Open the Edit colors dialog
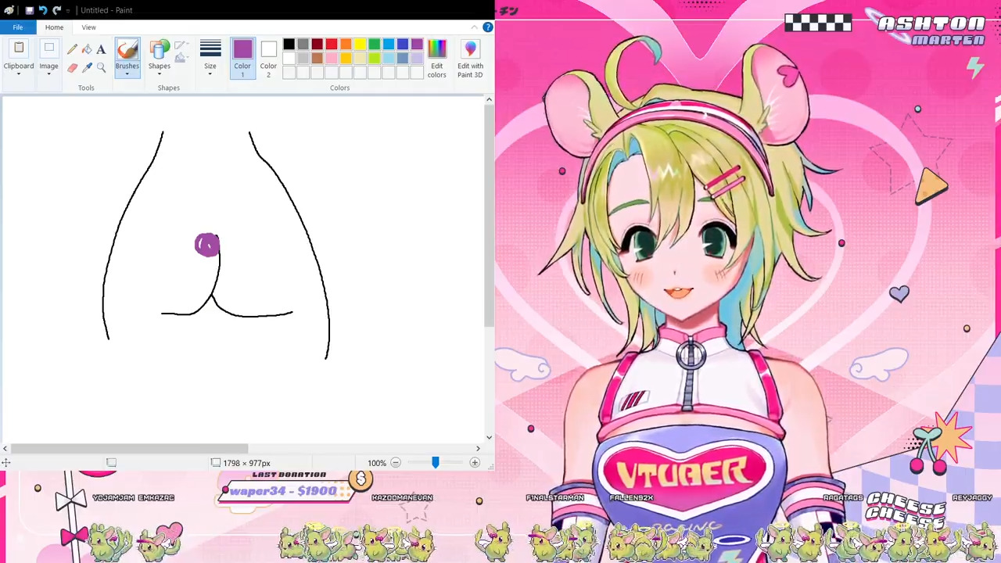The height and width of the screenshot is (563, 1001). pos(436,59)
